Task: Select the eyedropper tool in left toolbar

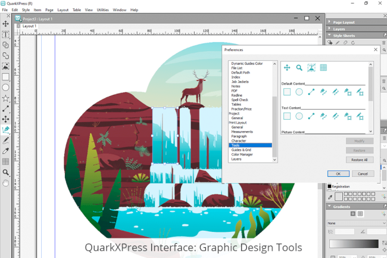Action: (x=5, y=151)
